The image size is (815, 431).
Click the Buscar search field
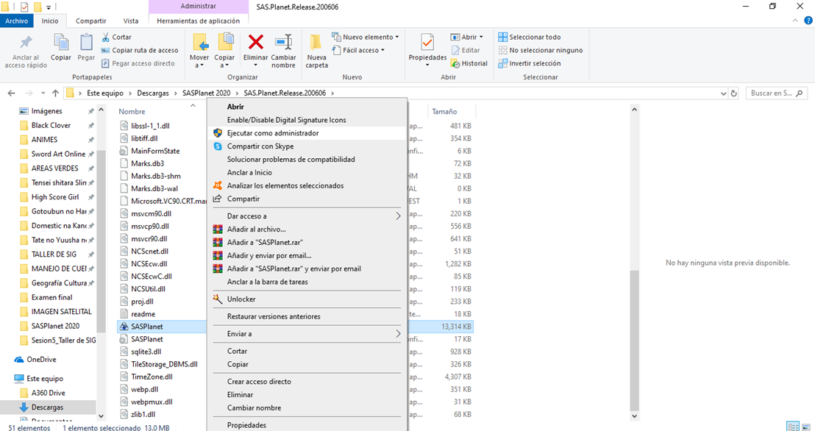pos(777,93)
